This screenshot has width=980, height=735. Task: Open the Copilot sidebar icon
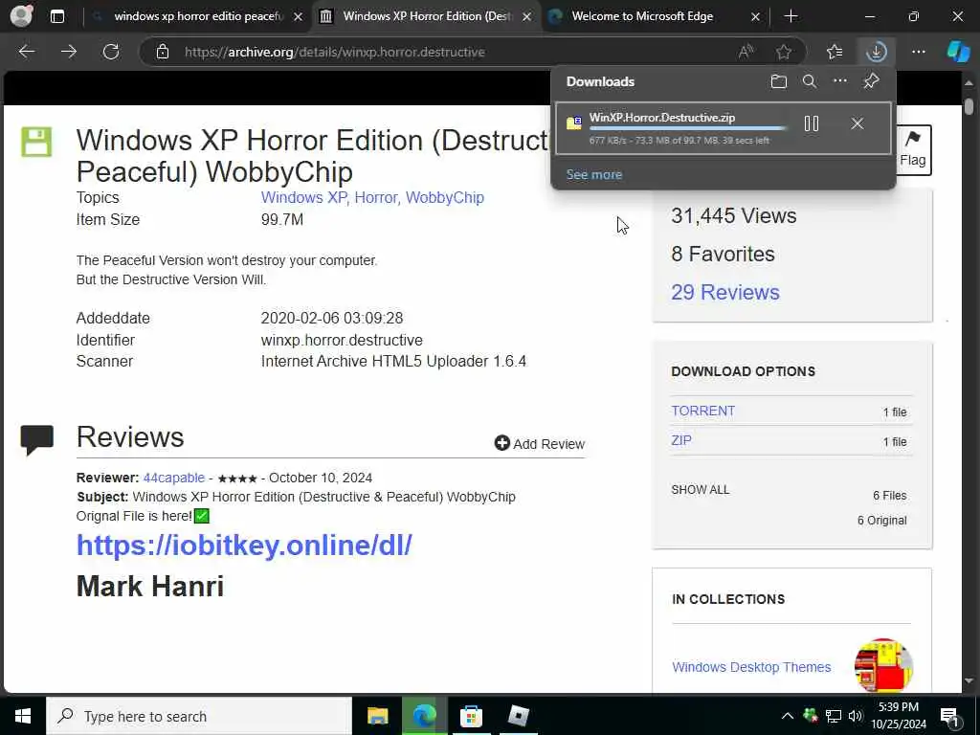(958, 52)
